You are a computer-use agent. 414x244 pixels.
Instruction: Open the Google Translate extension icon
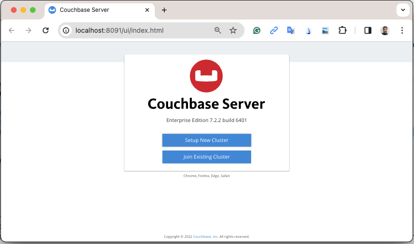point(291,31)
